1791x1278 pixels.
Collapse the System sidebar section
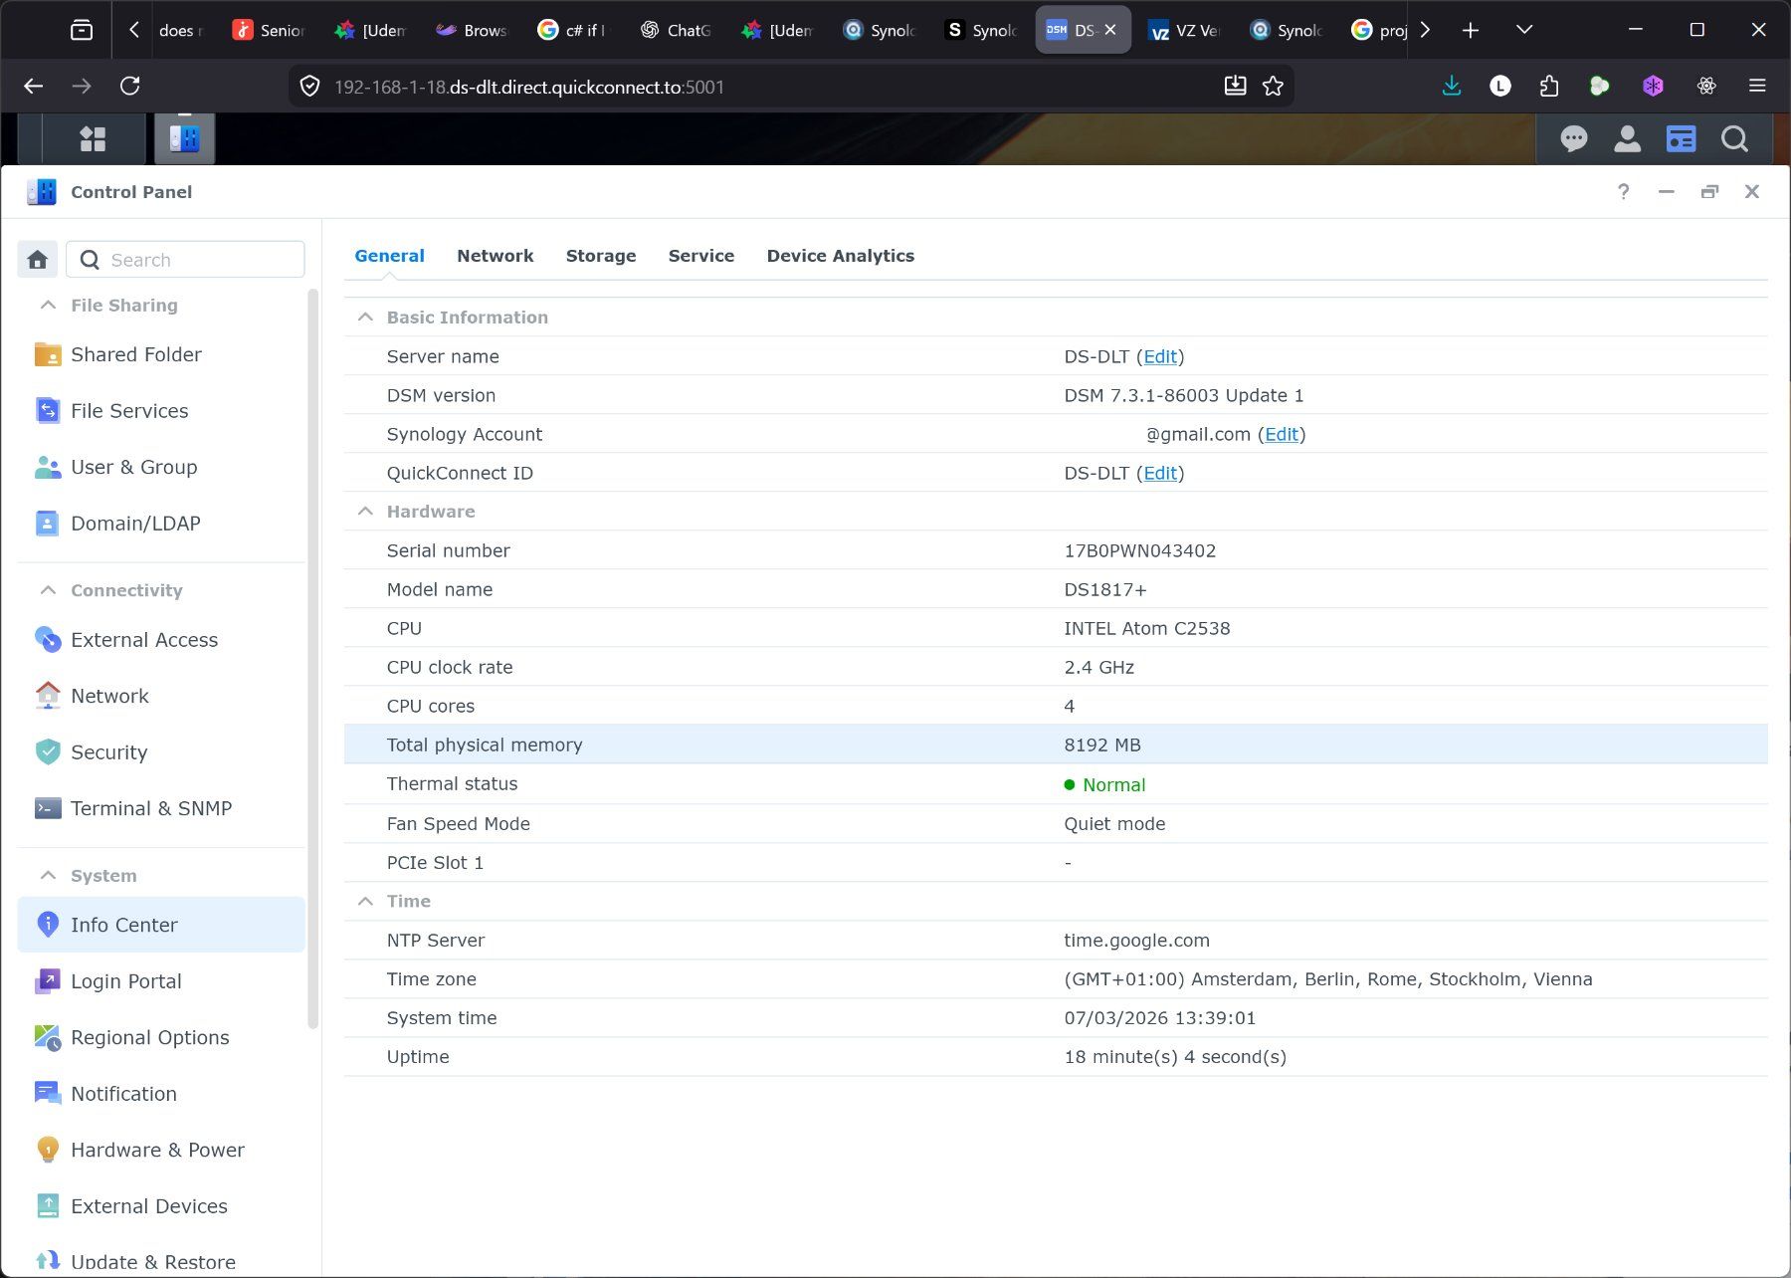47,876
